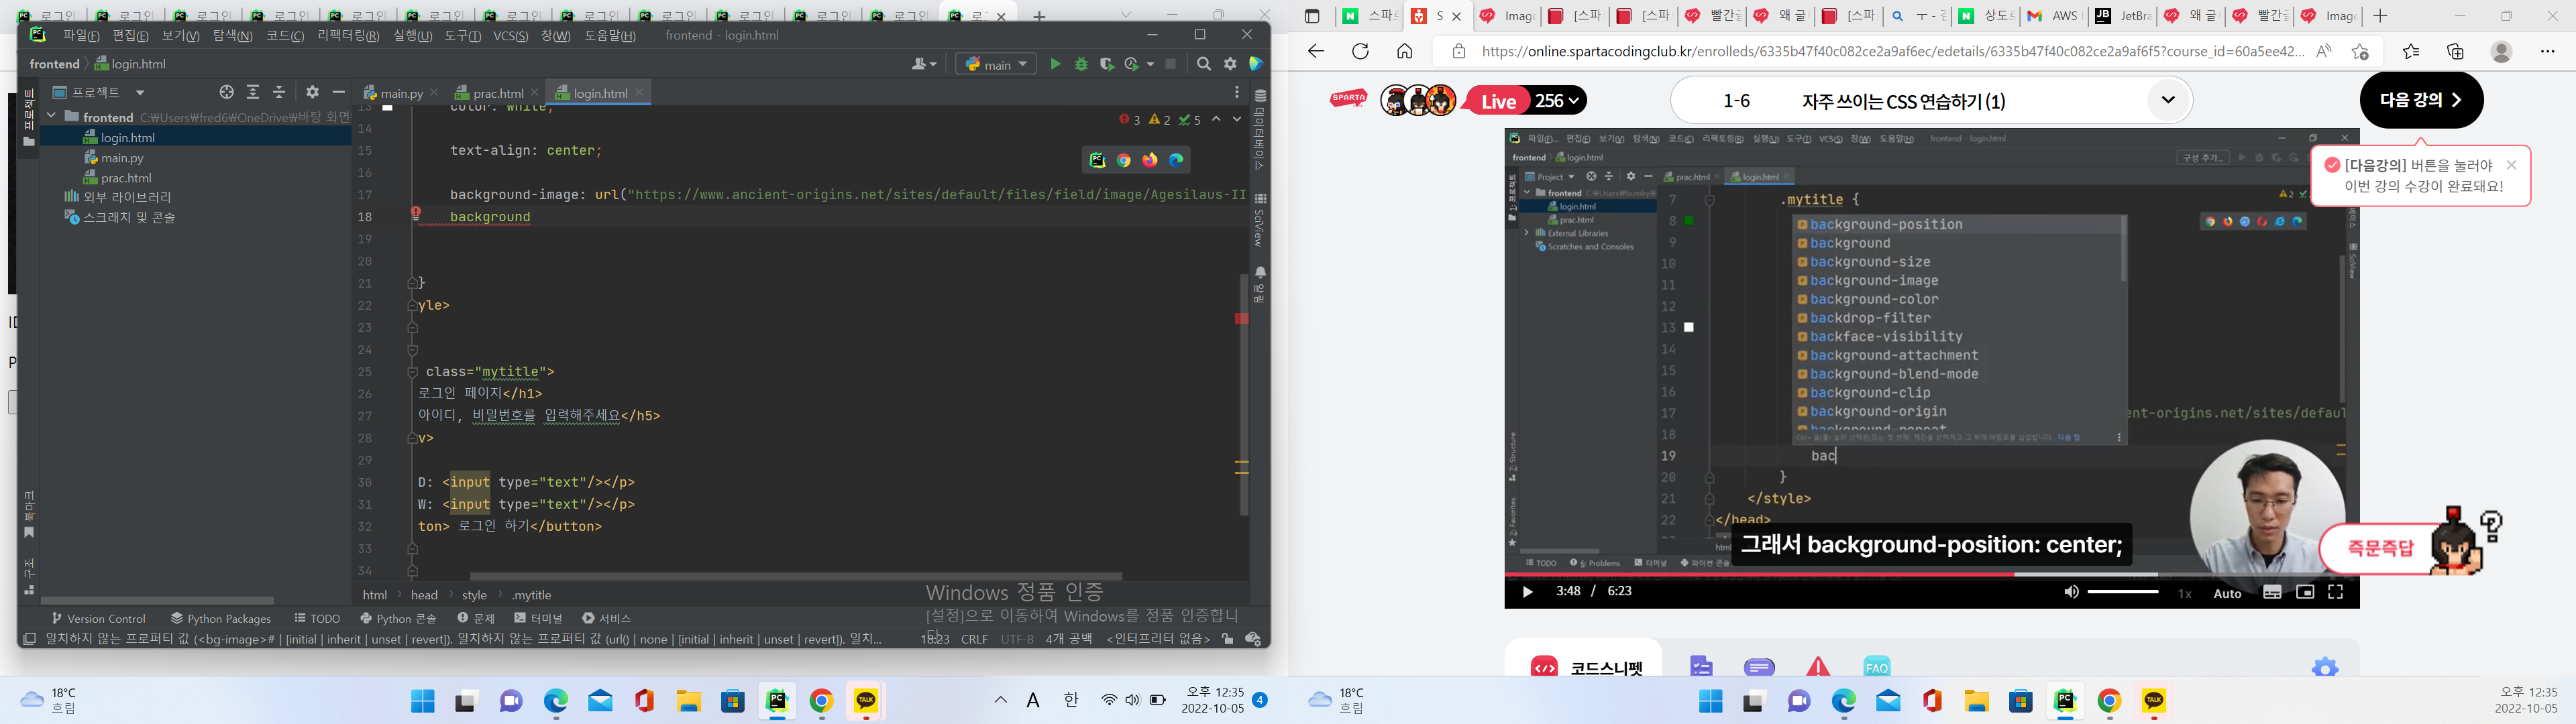Image resolution: width=2576 pixels, height=724 pixels.
Task: Open the 파일 menu in PyCharm
Action: point(81,35)
